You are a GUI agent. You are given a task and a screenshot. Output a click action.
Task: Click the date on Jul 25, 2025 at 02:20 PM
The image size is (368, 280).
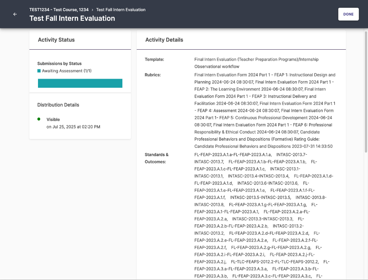[73, 127]
